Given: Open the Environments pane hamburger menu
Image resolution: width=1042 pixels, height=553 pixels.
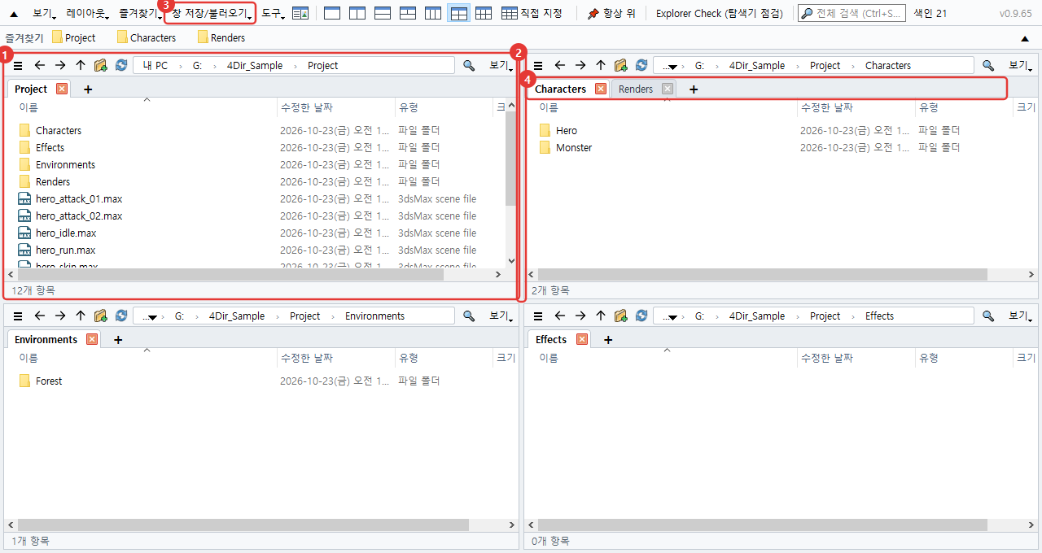Looking at the screenshot, I should tap(18, 316).
